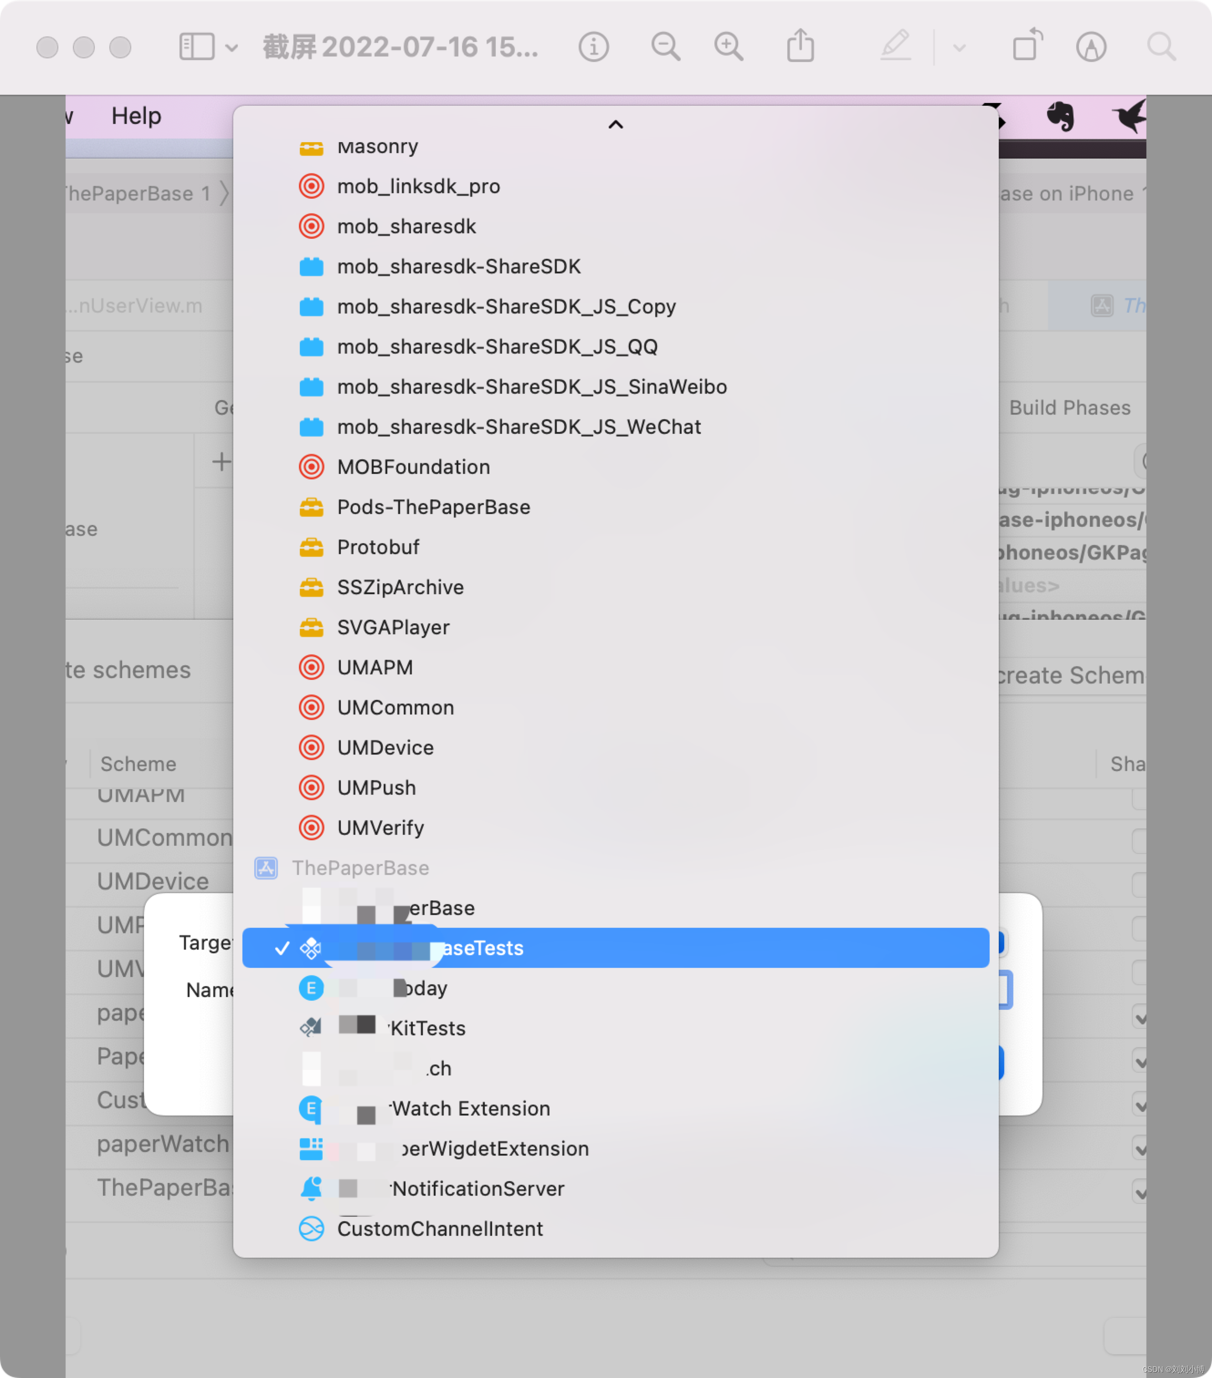1212x1378 pixels.
Task: Click the Preview info inspector icon
Action: tap(593, 47)
